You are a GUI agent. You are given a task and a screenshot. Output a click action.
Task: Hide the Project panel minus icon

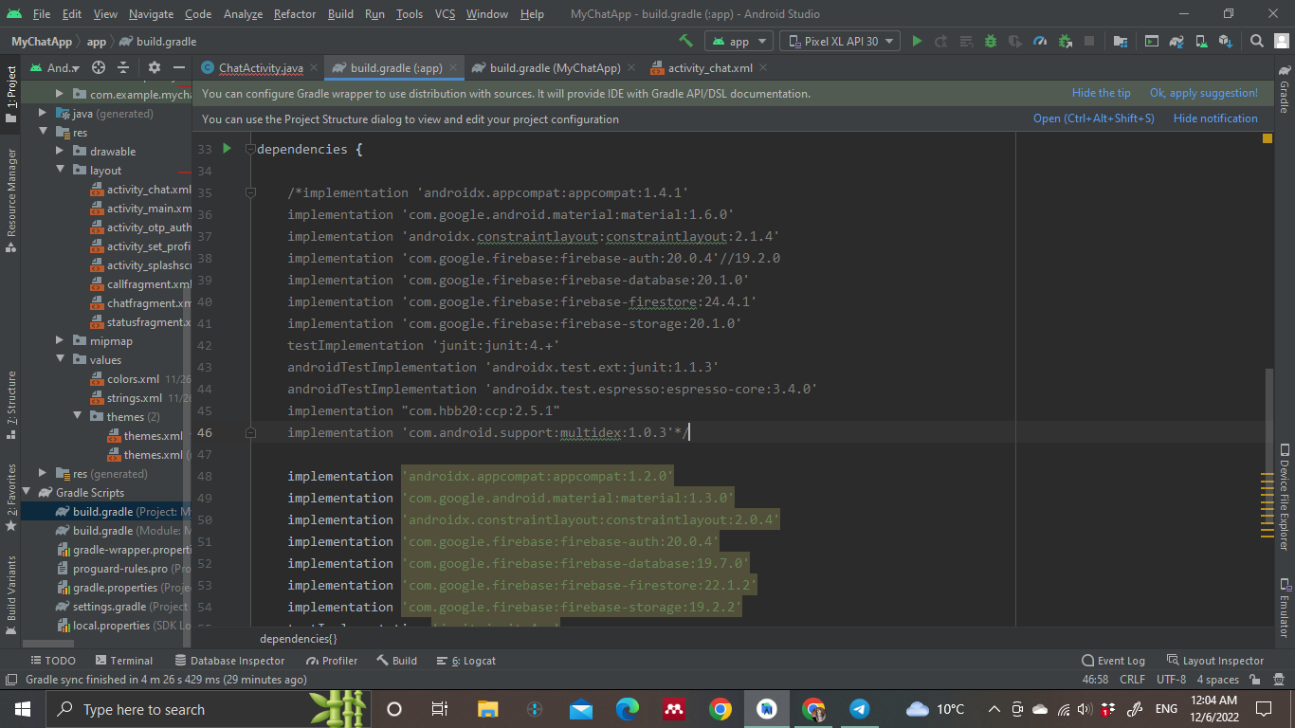tap(179, 67)
